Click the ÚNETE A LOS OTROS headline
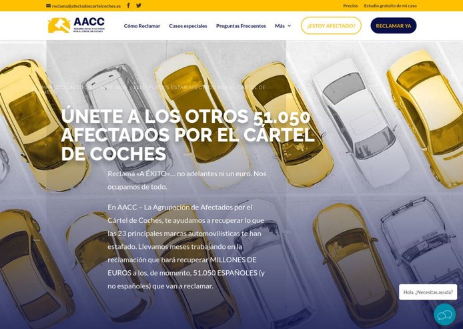The width and height of the screenshot is (463, 329). point(187,135)
